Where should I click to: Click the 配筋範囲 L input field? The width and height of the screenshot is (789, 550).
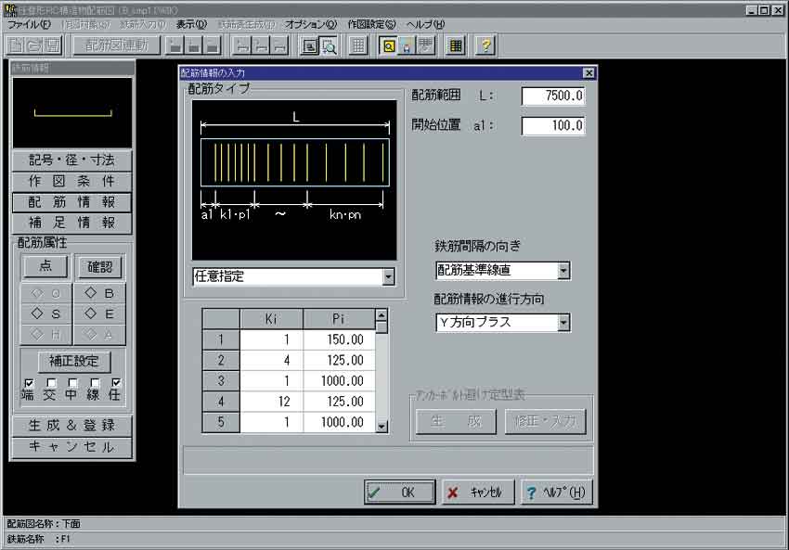pos(553,96)
